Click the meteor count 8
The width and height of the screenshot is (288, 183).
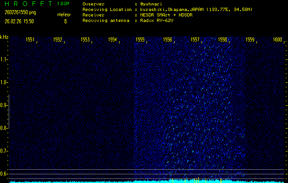coord(65,22)
